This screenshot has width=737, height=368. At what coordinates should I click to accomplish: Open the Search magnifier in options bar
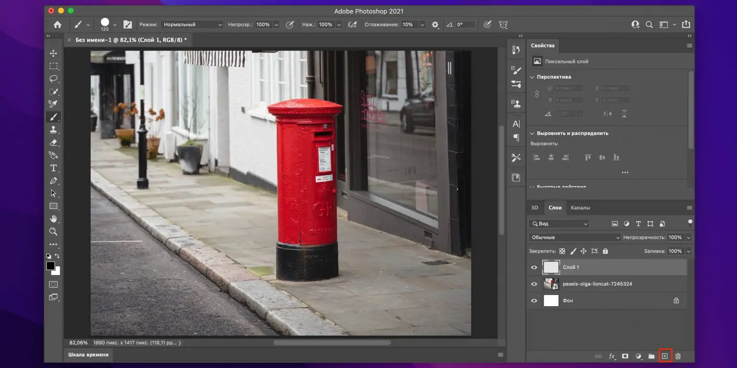(649, 24)
